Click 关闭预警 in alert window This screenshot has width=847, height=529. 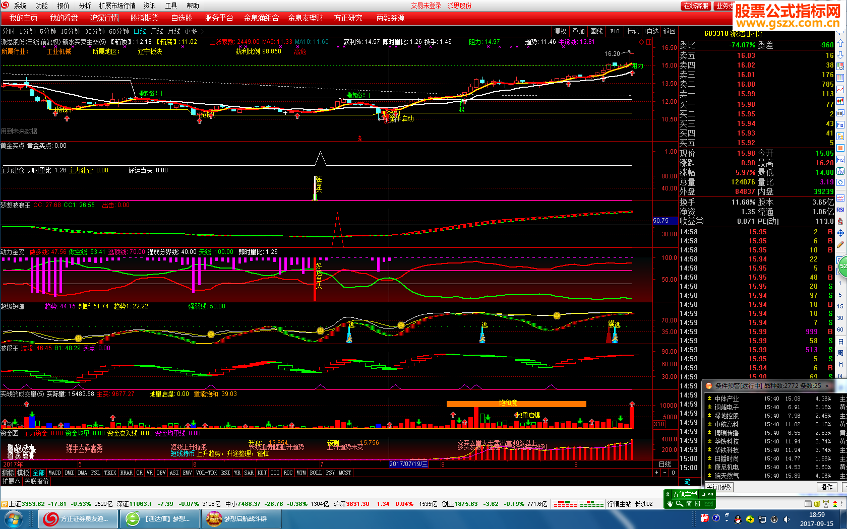click(719, 487)
